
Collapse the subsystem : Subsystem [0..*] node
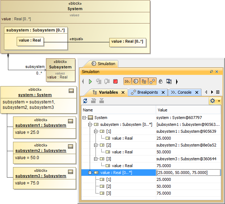(x=90, y=124)
